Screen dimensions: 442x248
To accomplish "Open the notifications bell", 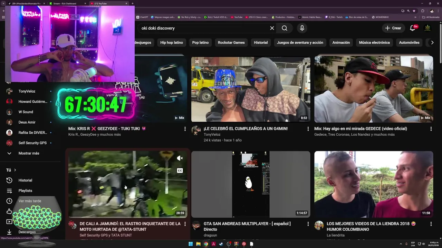I will (413, 28).
